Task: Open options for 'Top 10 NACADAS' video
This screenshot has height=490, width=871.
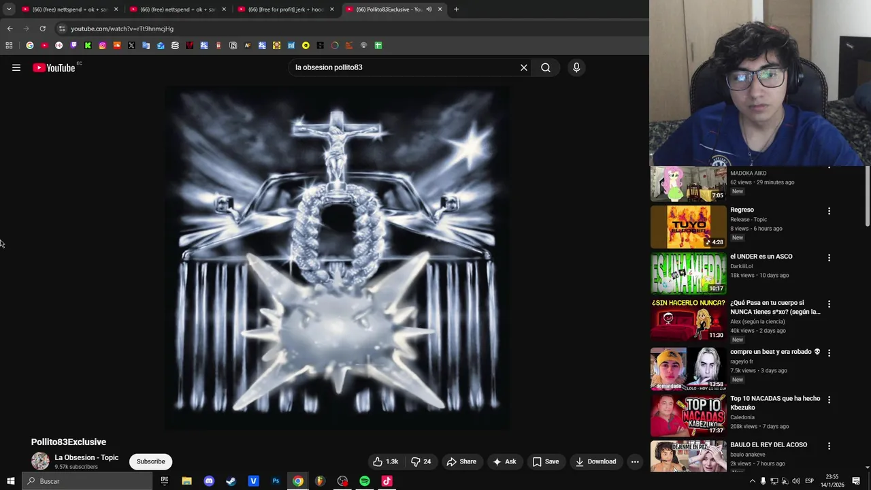Action: click(x=829, y=399)
